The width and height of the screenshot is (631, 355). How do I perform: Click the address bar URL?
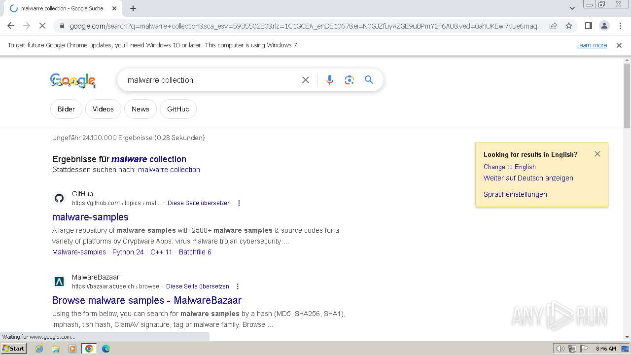(x=306, y=26)
